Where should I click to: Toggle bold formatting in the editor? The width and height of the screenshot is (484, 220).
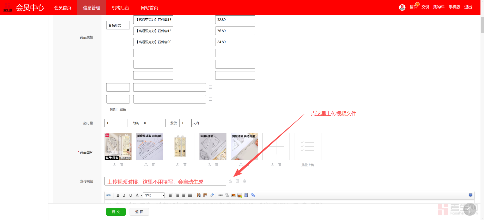coord(118,195)
